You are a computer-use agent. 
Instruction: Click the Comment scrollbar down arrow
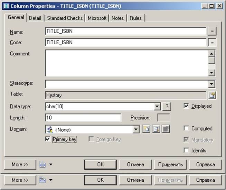(211, 72)
